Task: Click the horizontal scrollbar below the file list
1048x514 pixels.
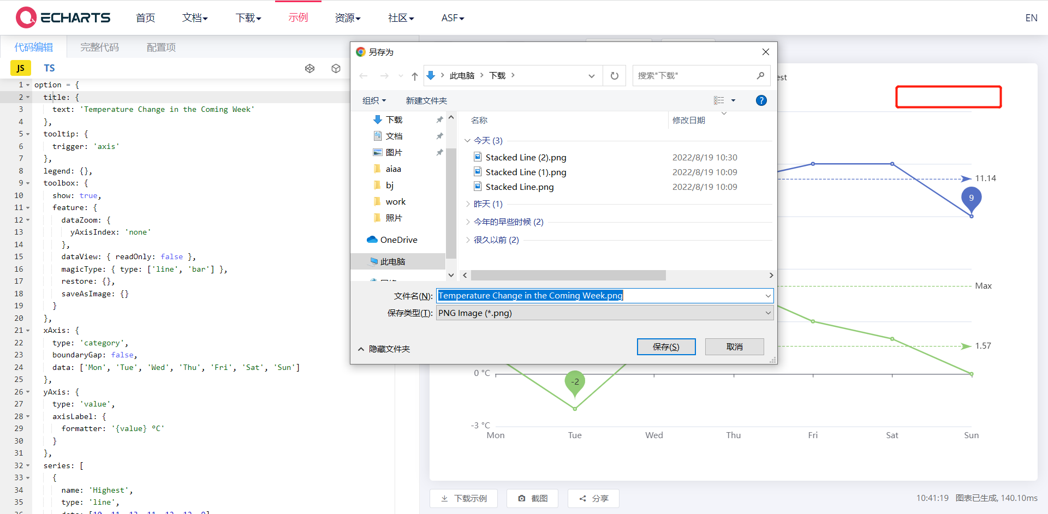Action: pos(568,275)
